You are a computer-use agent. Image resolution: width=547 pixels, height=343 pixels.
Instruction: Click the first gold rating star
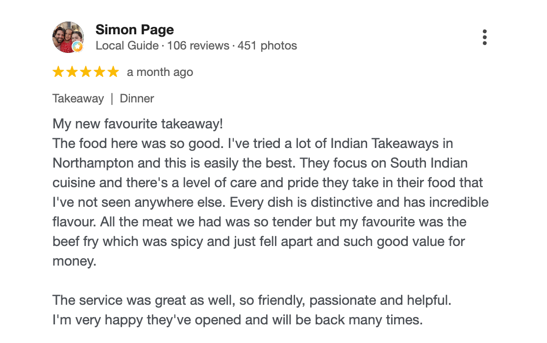click(x=58, y=72)
